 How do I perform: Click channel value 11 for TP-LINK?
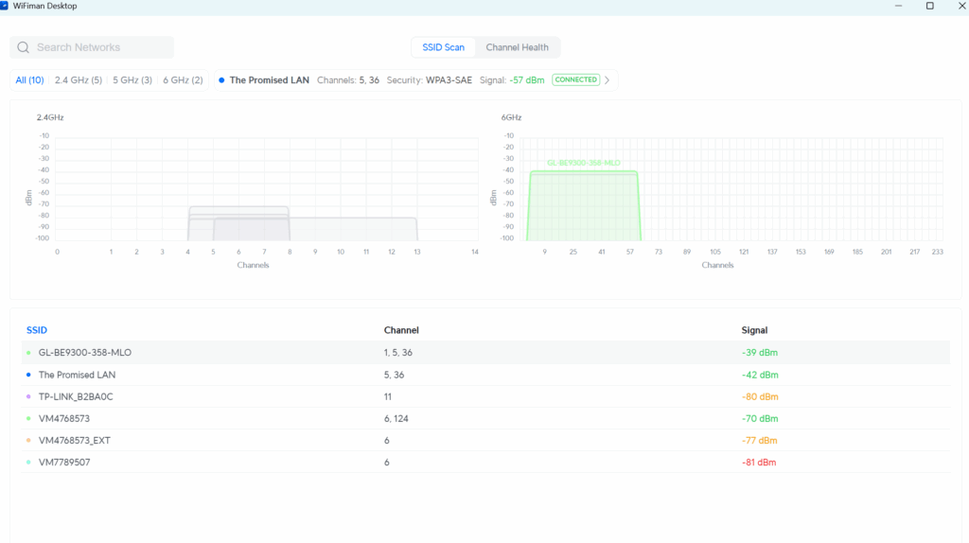pyautogui.click(x=387, y=396)
